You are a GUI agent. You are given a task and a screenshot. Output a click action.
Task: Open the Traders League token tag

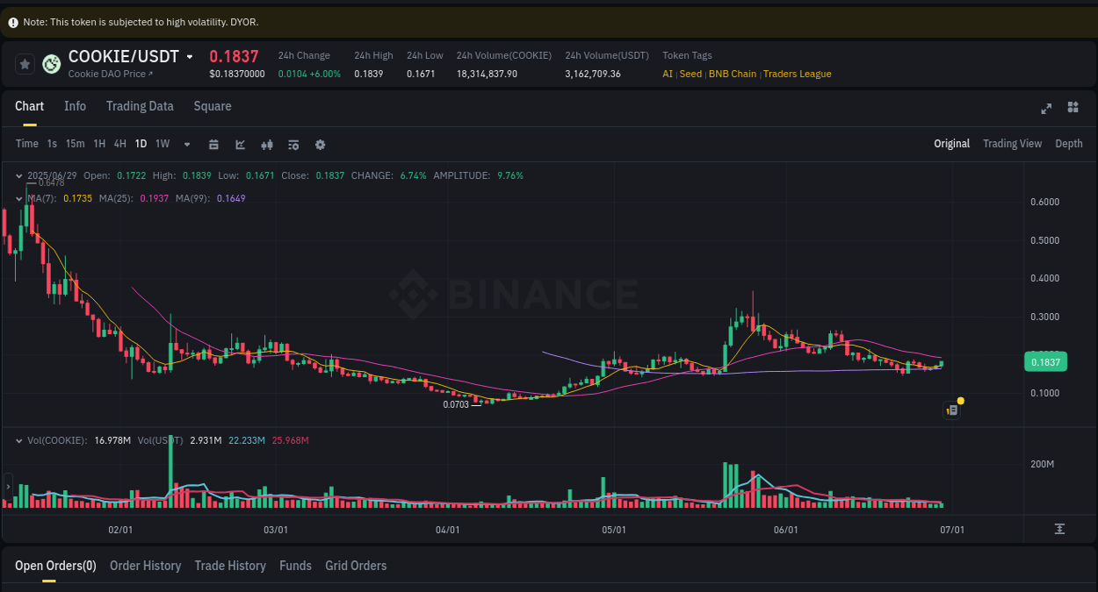pos(797,74)
